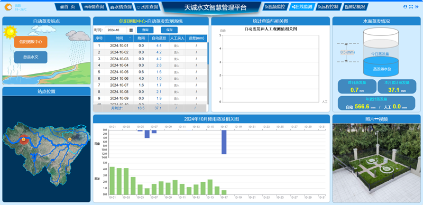Click the 10-06 rainfall bar in the chart
The width and height of the screenshot is (423, 205).
pos(147,134)
